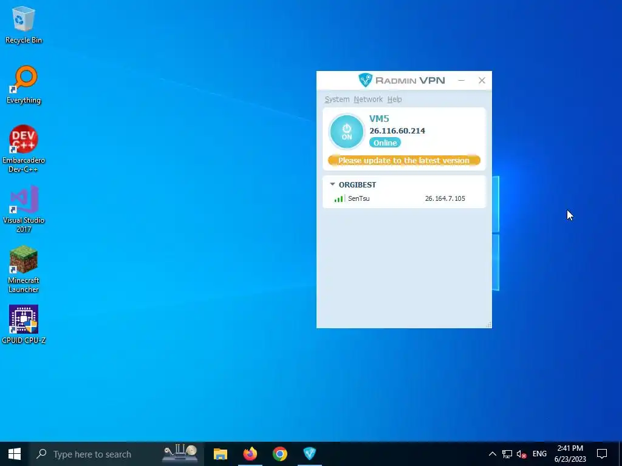
Task: Open Google Chrome from the taskbar
Action: [279, 454]
